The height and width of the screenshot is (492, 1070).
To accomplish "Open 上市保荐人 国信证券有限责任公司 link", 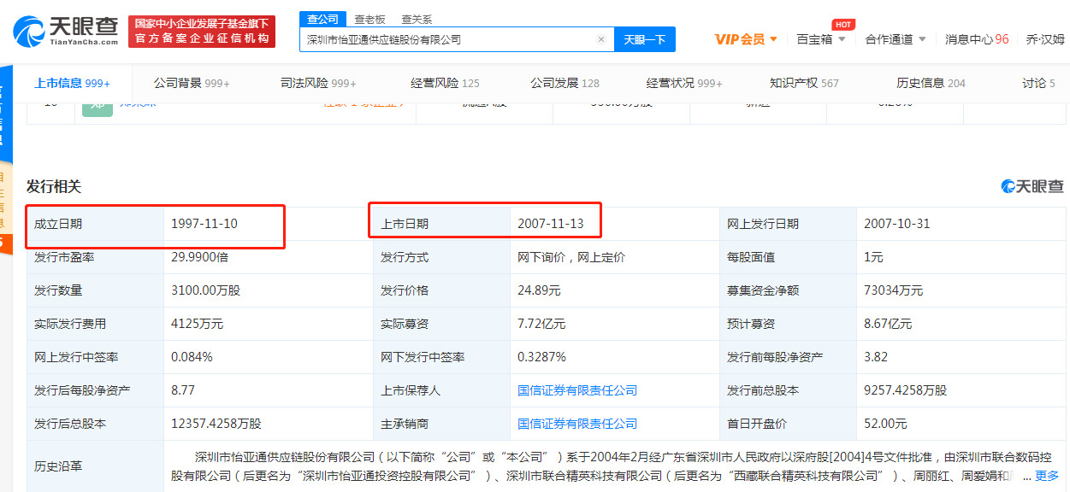I will [x=577, y=390].
